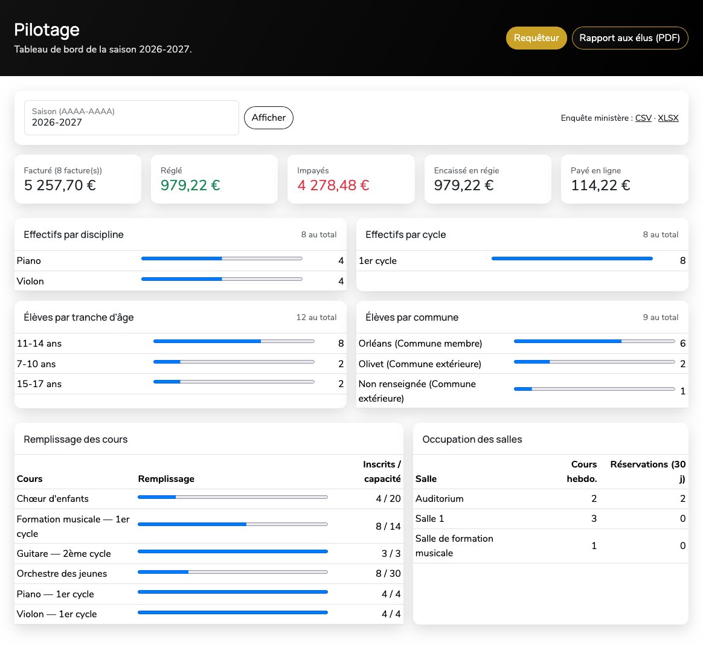
Task: Click the Élèves par tranche d'âge heading
Action: point(79,318)
